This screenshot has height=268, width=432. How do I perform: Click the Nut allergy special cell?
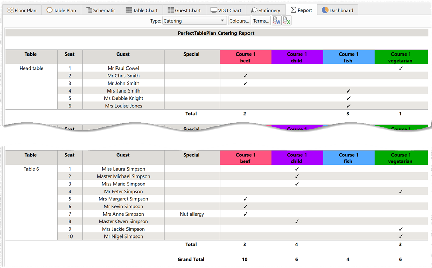click(x=191, y=214)
